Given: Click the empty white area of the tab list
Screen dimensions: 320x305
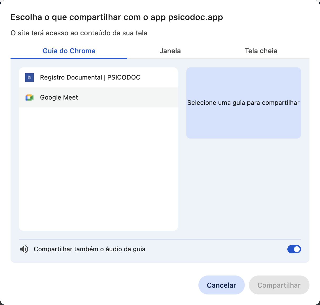Looking at the screenshot, I should click(x=98, y=169).
